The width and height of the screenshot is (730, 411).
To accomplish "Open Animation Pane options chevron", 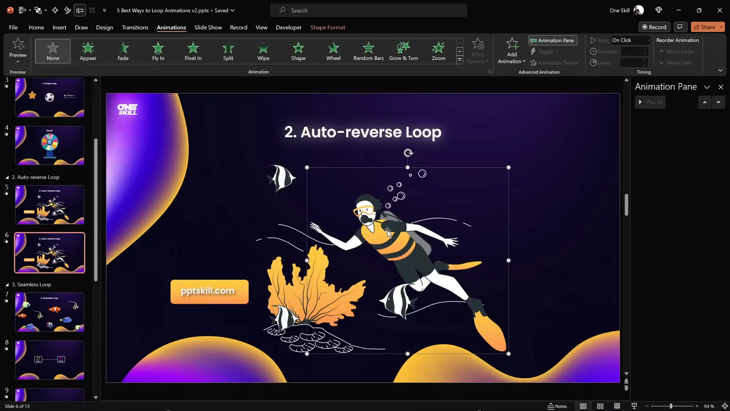I will pos(707,87).
